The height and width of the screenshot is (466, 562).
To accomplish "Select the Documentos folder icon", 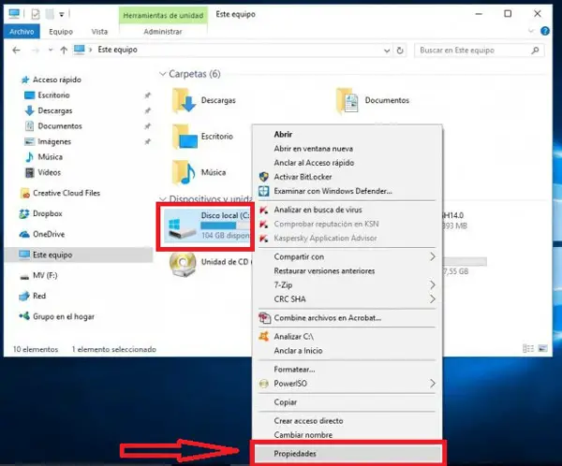I will 348,101.
